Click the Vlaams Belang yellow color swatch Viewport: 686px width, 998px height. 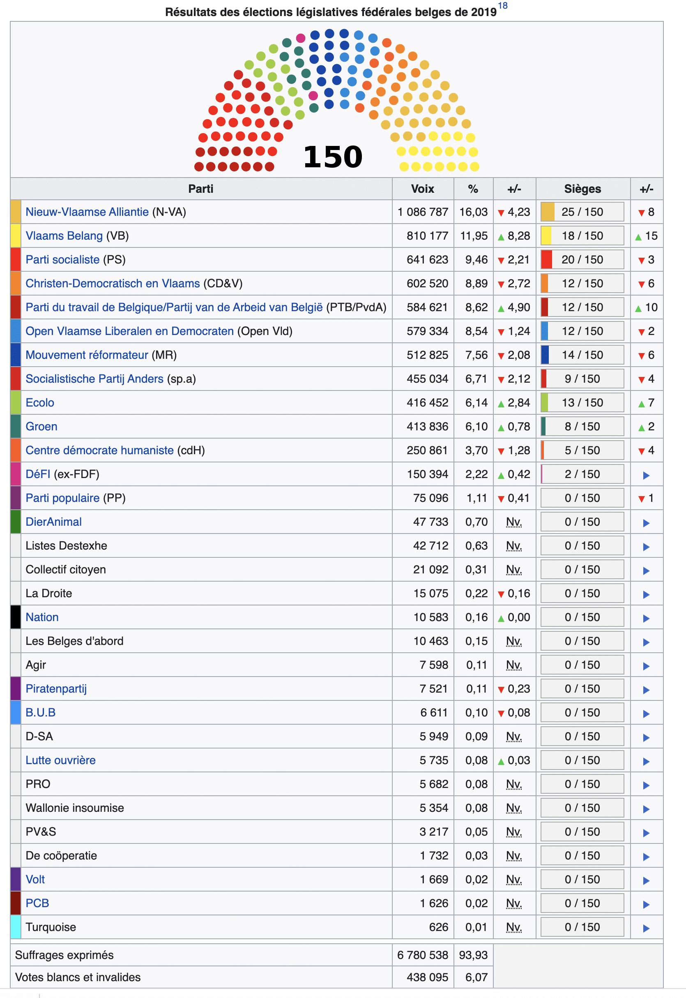pos(16,236)
